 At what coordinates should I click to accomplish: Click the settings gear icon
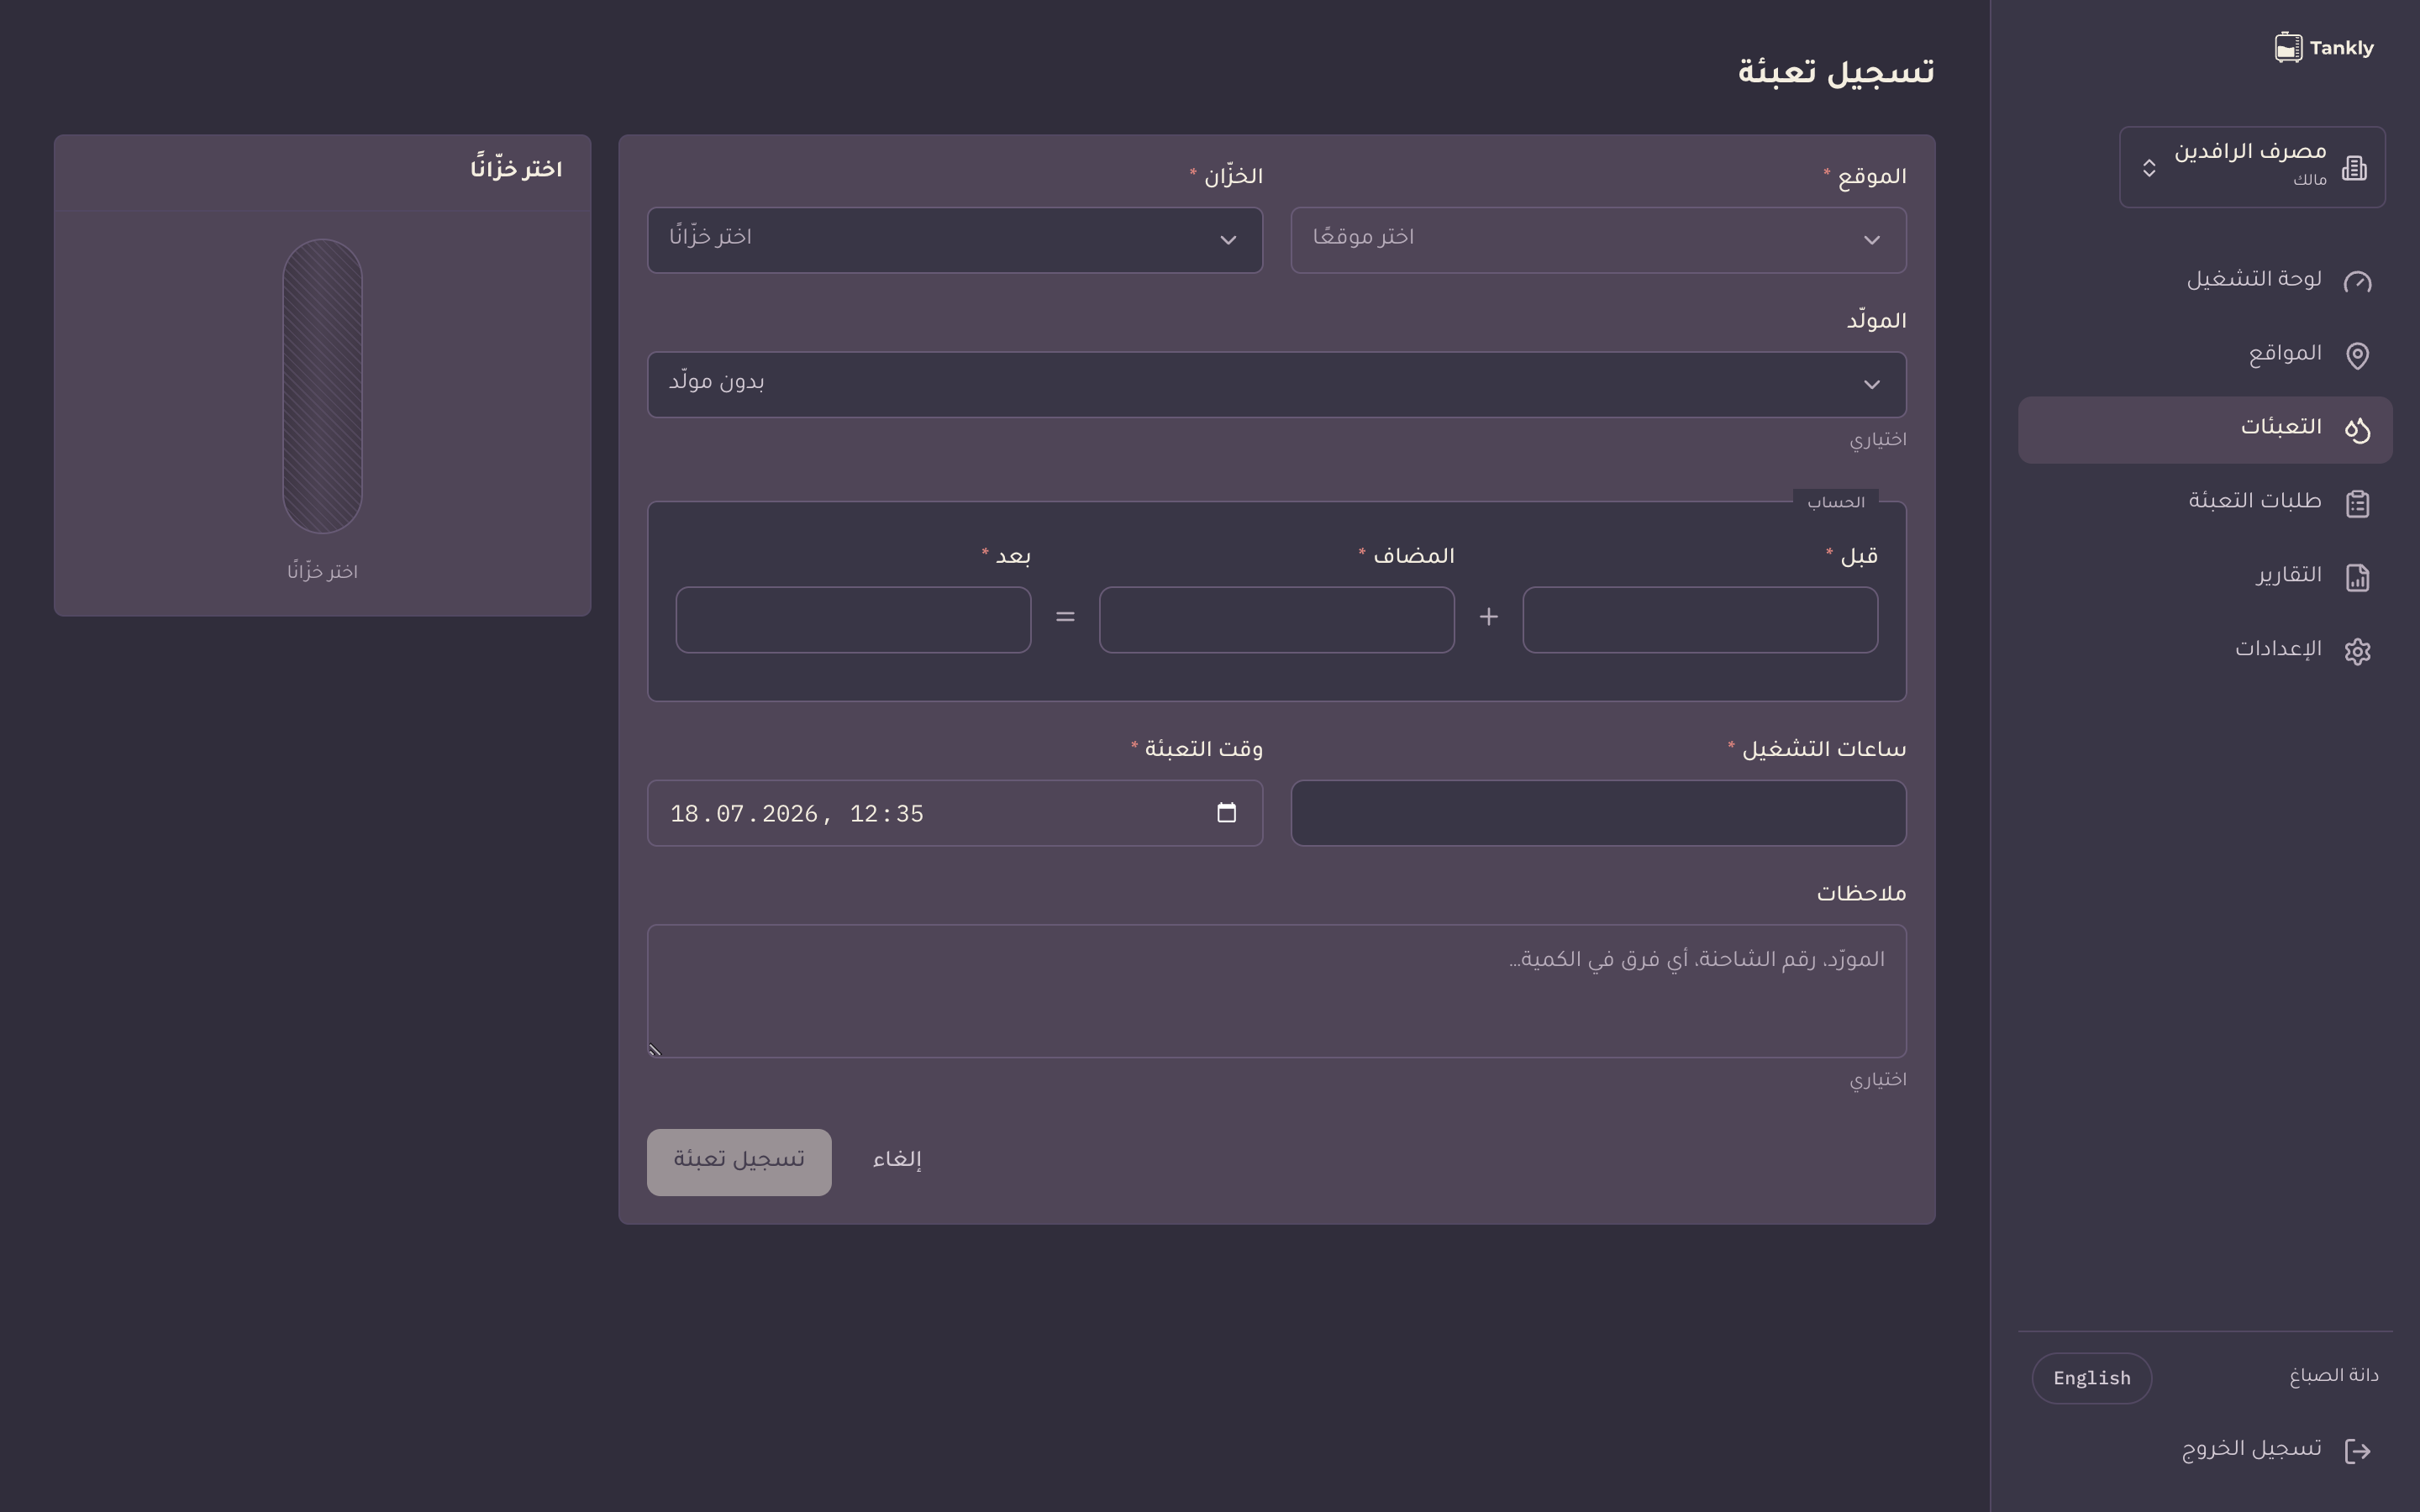[2357, 651]
